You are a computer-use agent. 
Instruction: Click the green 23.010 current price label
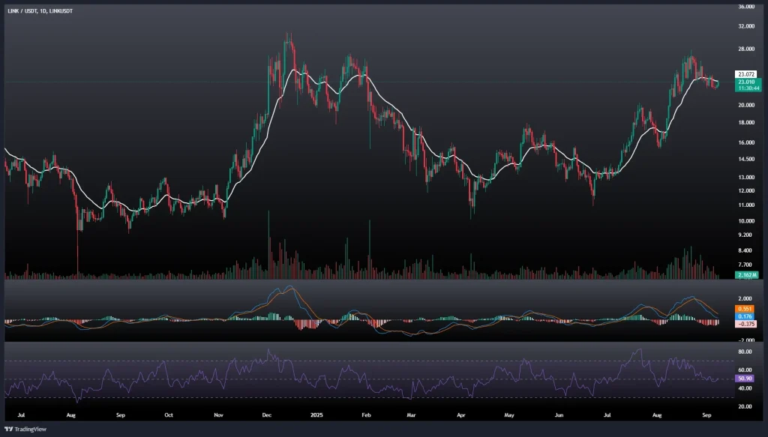pyautogui.click(x=745, y=82)
